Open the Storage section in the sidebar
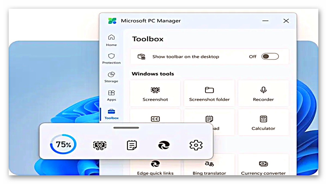Viewport: 327px width, 184px height. (x=111, y=77)
